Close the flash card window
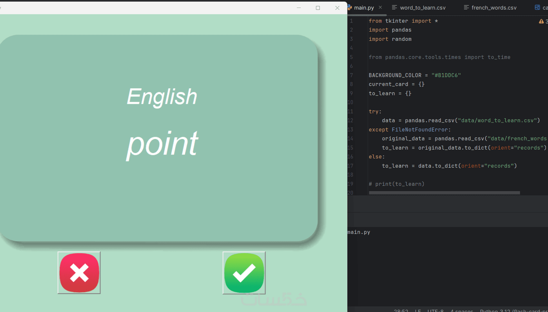 pos(337,8)
